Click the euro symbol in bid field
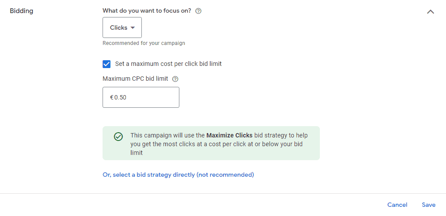Screen dimensions: 446x216 point(112,97)
